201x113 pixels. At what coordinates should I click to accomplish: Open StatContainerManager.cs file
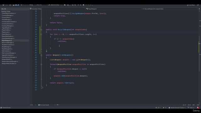click(9, 53)
